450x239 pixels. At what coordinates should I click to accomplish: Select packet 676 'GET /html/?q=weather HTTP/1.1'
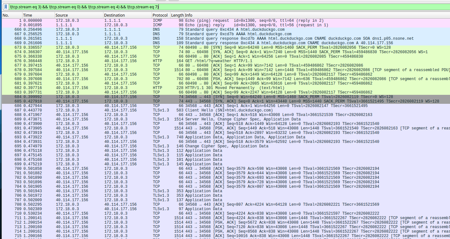[226, 61]
